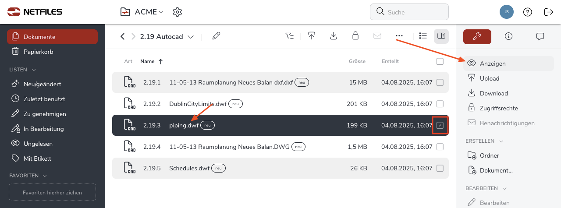Select Papierkorb in the left sidebar
The width and height of the screenshot is (561, 208).
point(39,52)
